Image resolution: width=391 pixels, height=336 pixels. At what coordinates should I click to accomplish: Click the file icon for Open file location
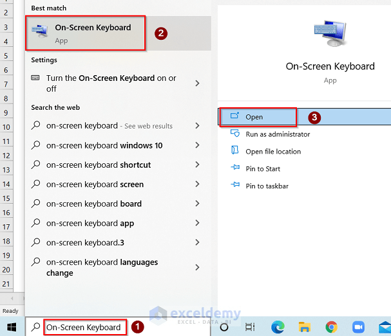click(x=234, y=150)
